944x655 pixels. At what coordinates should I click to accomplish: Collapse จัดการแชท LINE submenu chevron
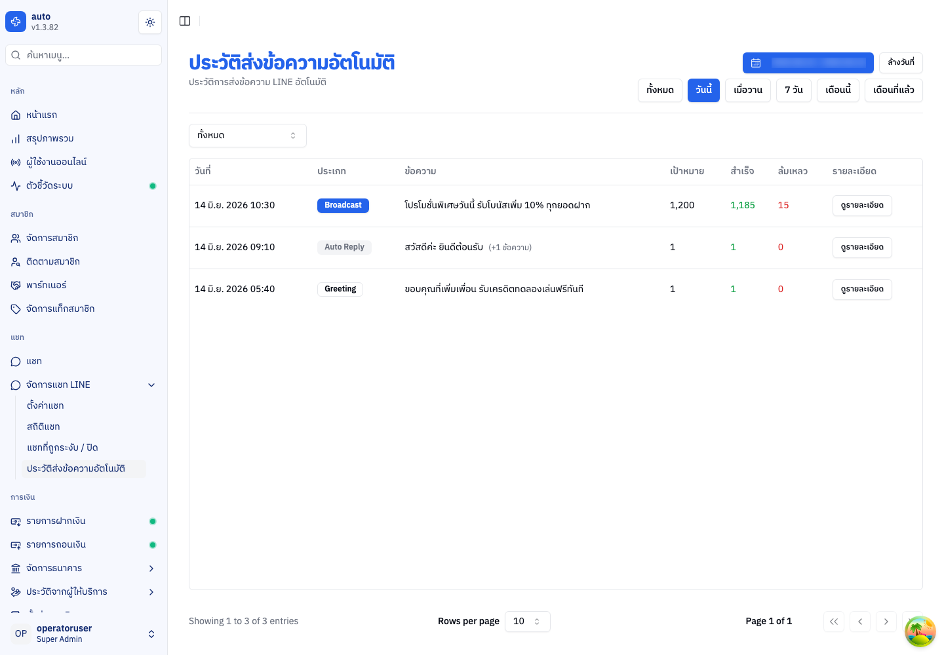pos(151,385)
